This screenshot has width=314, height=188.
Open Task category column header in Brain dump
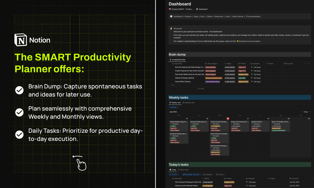click(x=211, y=64)
